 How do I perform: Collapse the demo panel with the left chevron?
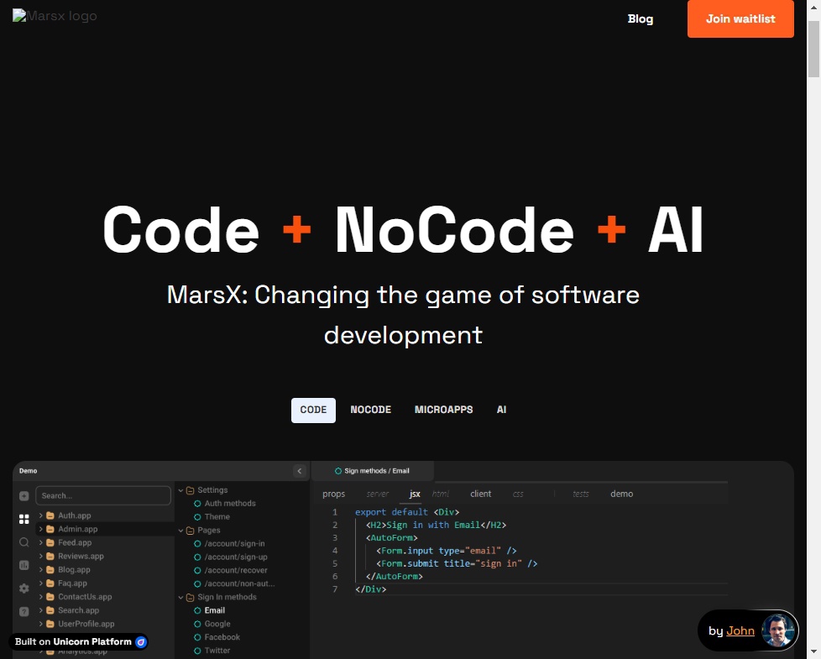(x=300, y=470)
